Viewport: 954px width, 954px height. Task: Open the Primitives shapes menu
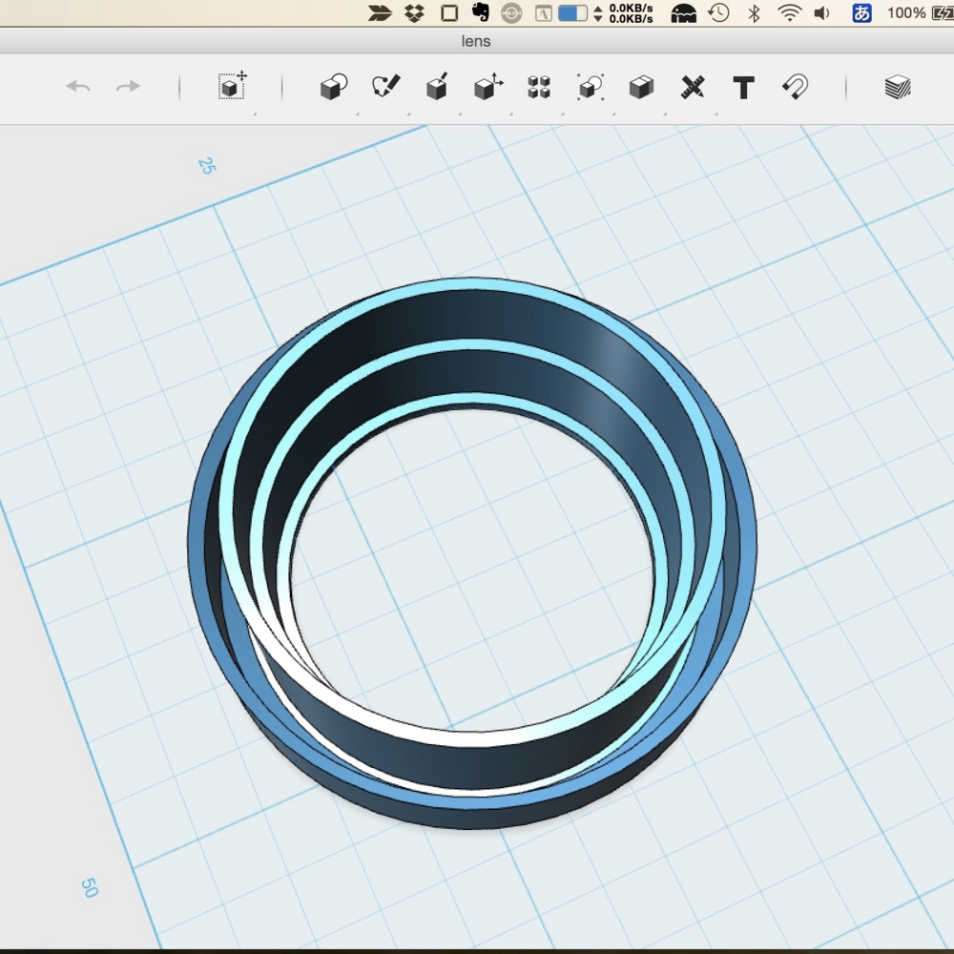(333, 88)
